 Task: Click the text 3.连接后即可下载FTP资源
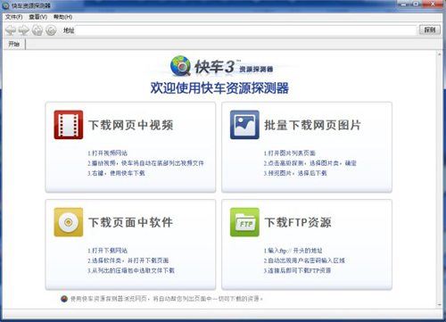pos(297,270)
